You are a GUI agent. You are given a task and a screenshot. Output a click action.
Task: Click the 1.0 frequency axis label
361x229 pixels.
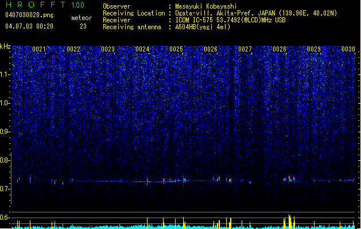[x=5, y=103]
